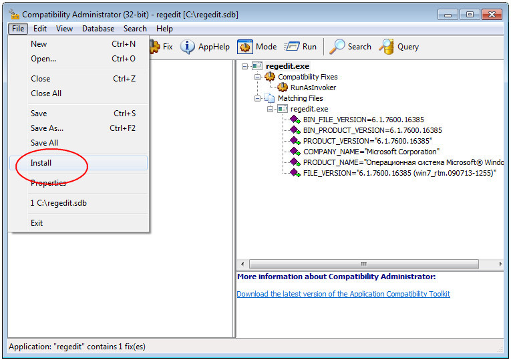Image resolution: width=511 pixels, height=360 pixels.
Task: Click the scroll right arrow in tree pane
Action: point(500,264)
